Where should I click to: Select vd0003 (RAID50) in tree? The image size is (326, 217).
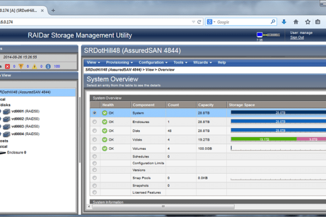[26, 126]
